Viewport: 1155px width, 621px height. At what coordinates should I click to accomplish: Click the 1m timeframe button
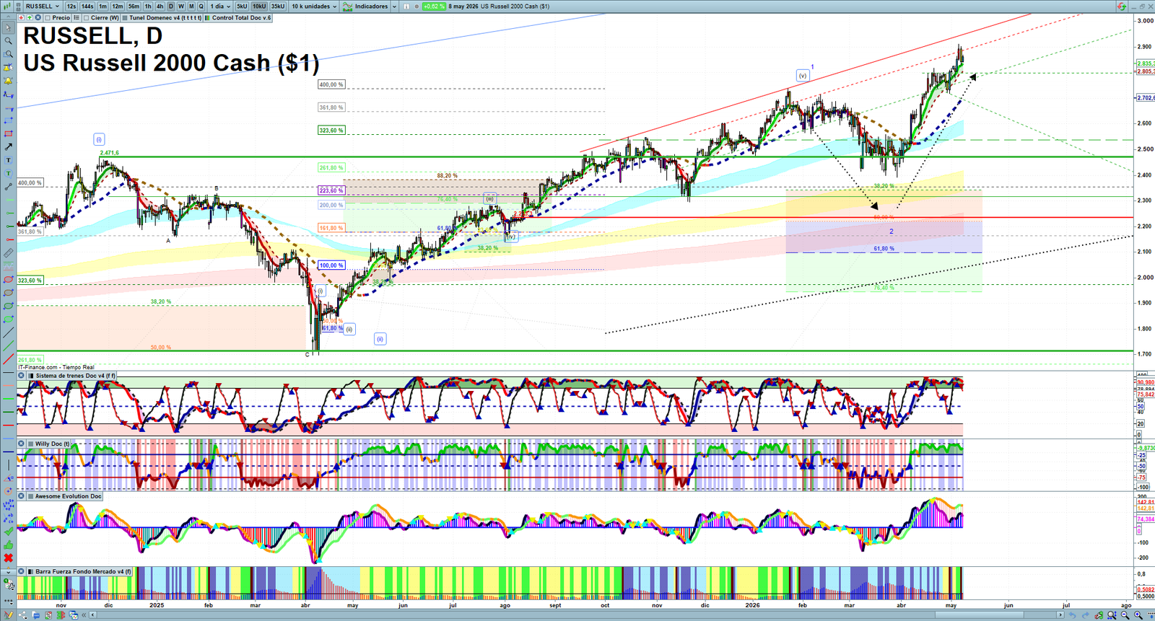(x=103, y=6)
